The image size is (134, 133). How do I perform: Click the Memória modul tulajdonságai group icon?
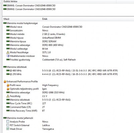[5, 23]
